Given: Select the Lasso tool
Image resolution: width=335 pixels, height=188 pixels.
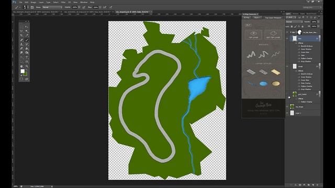Looking at the screenshot, I should (21, 31).
